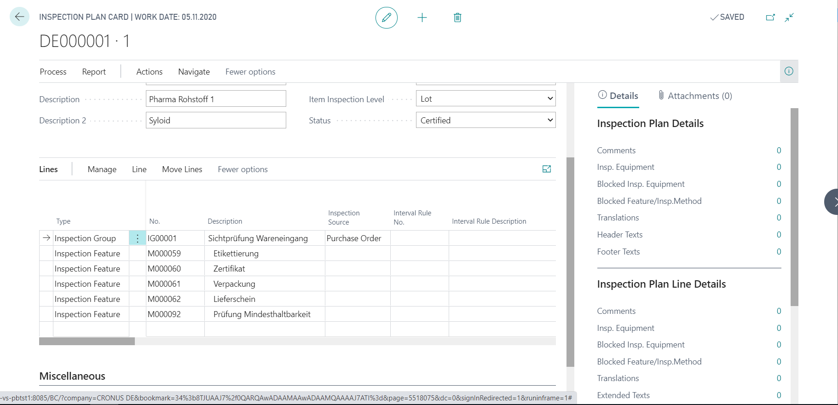
Task: Open Move Lines menu
Action: (x=182, y=169)
